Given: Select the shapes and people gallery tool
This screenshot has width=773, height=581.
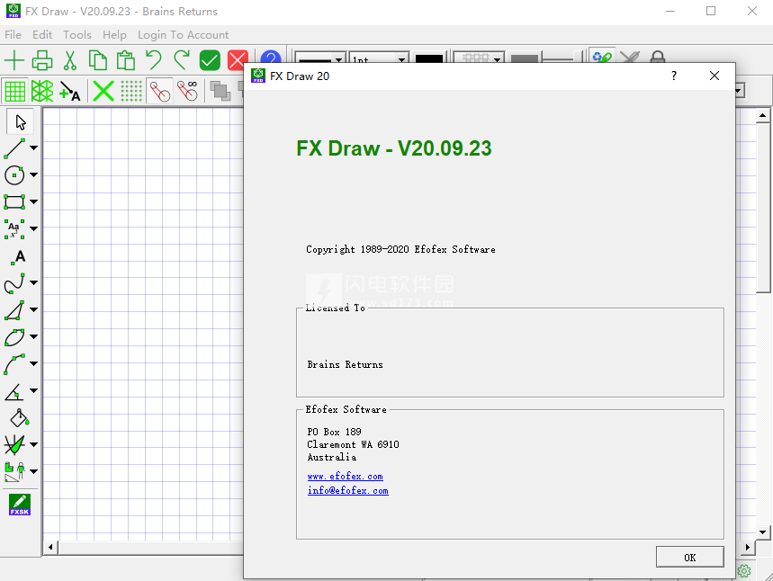Looking at the screenshot, I should pos(14,471).
